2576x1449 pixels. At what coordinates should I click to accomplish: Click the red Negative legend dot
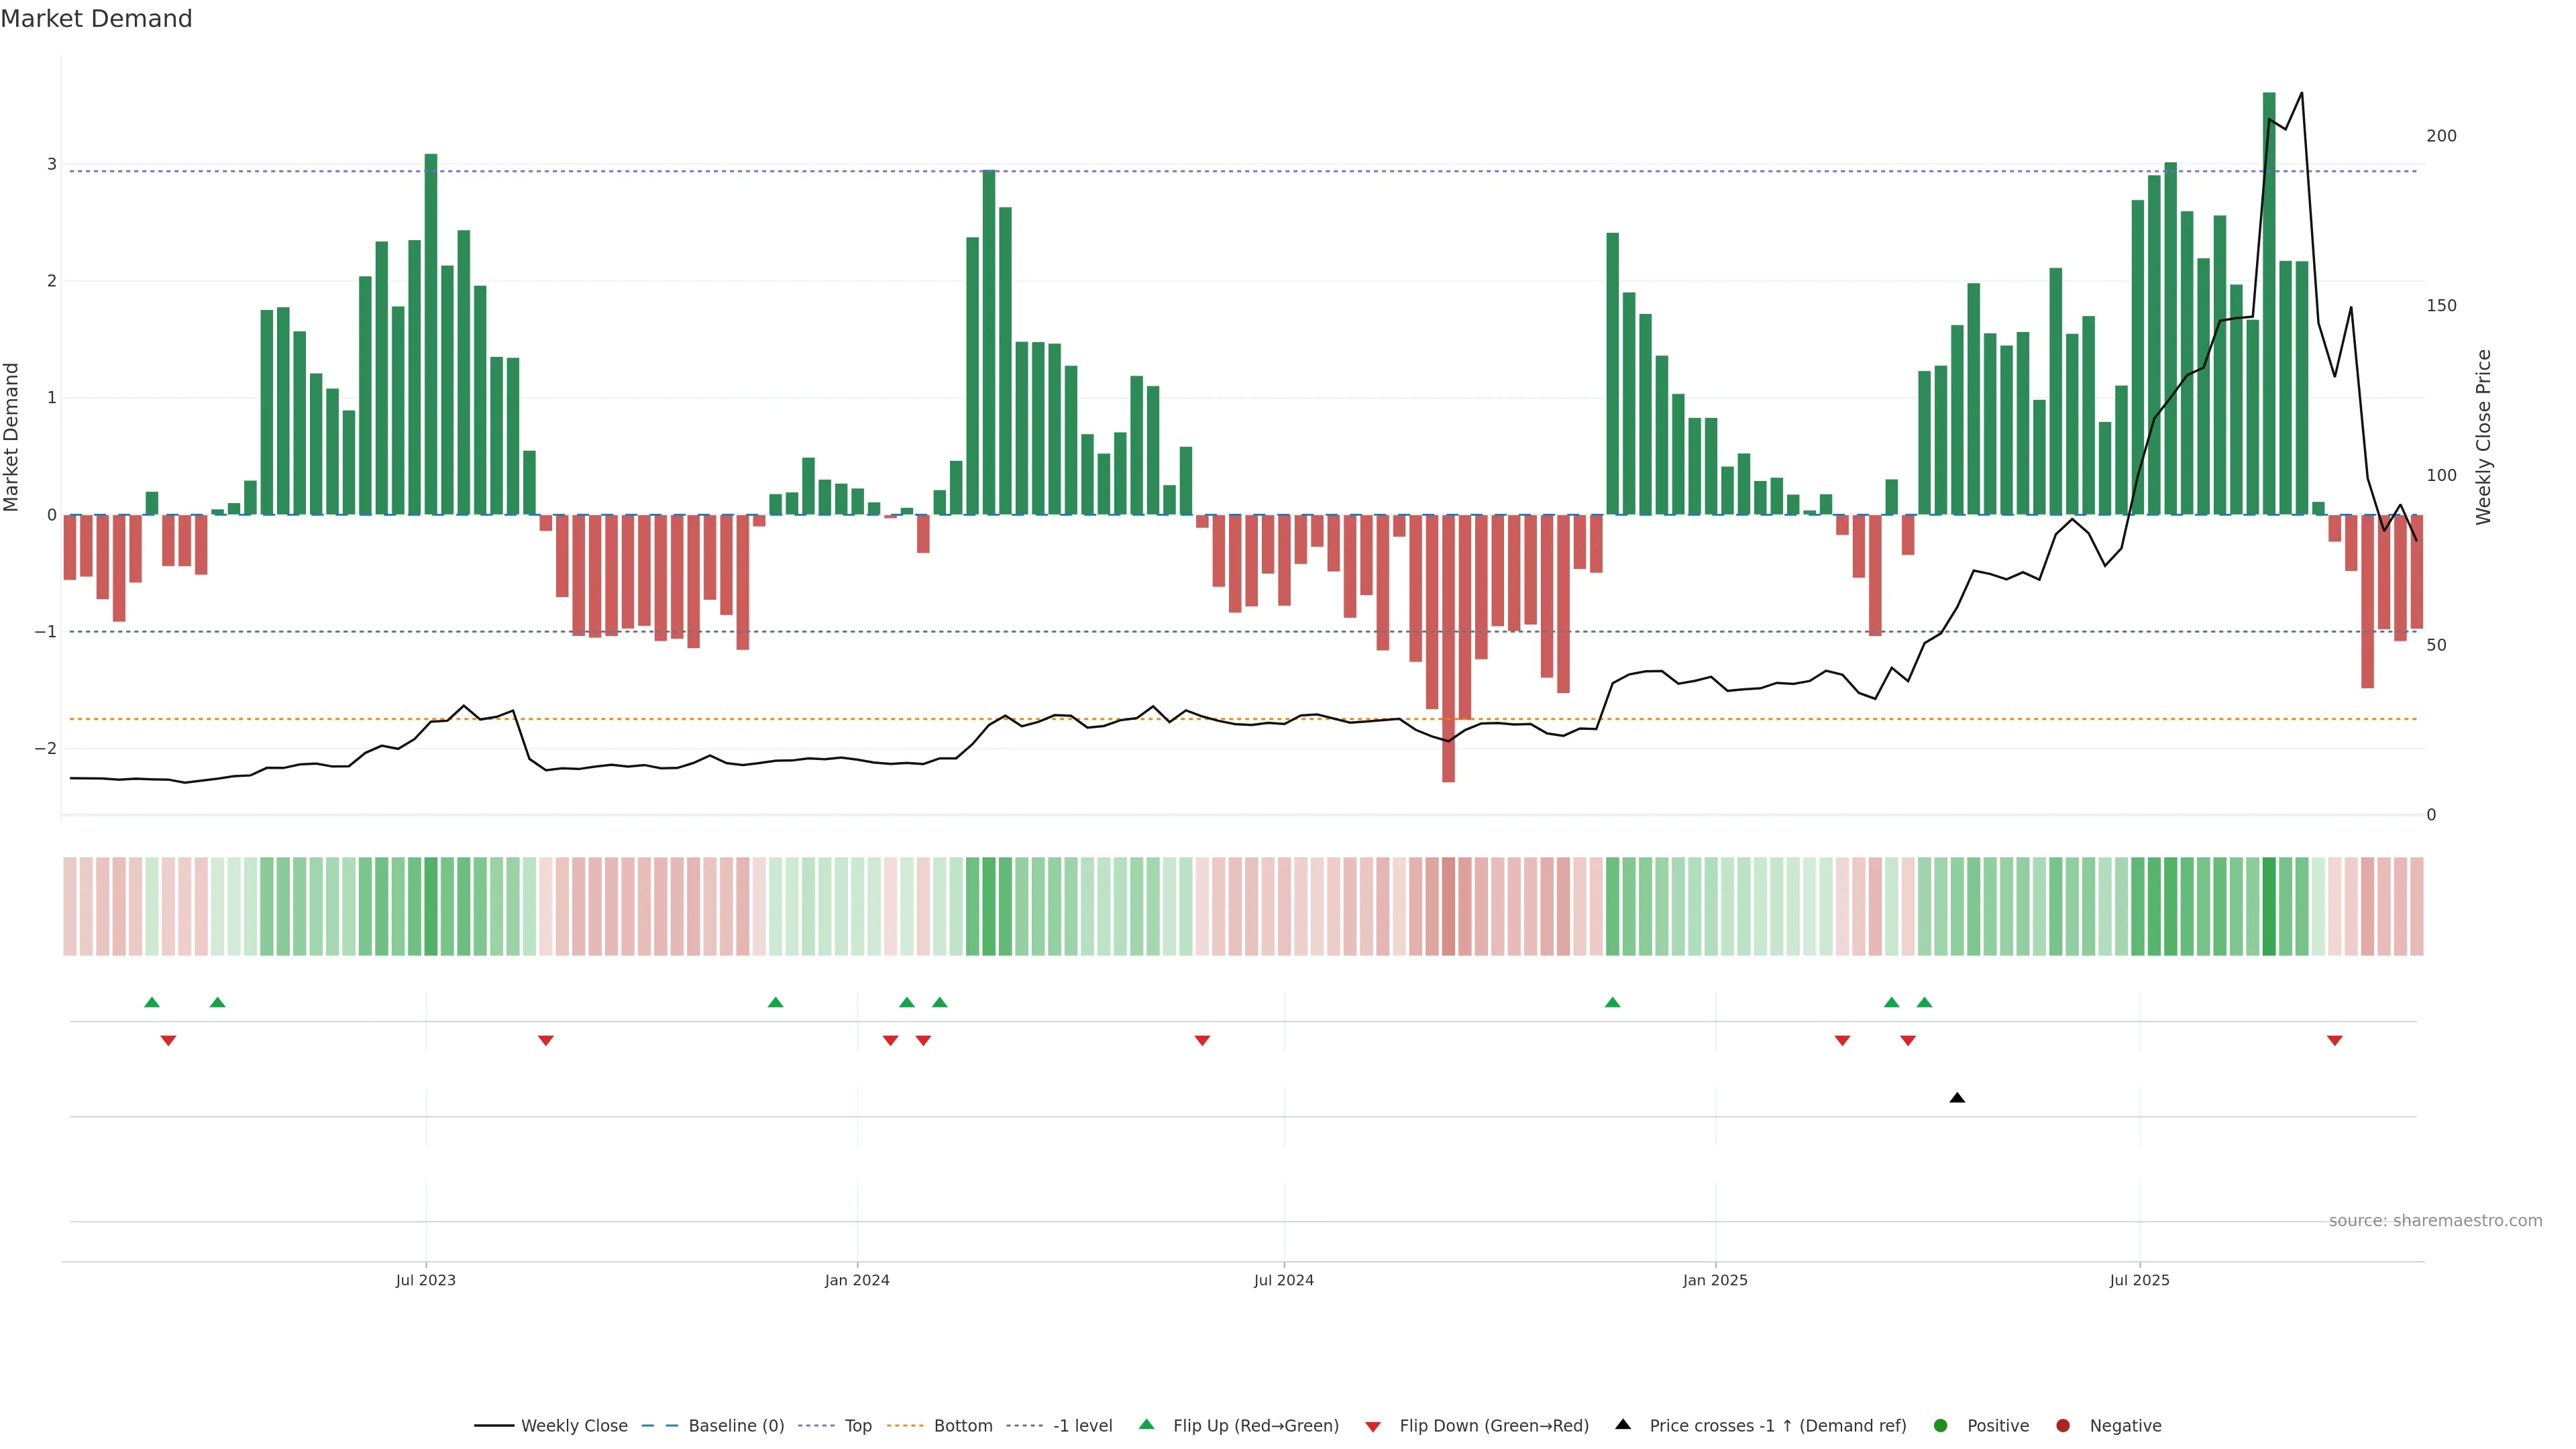2062,1425
